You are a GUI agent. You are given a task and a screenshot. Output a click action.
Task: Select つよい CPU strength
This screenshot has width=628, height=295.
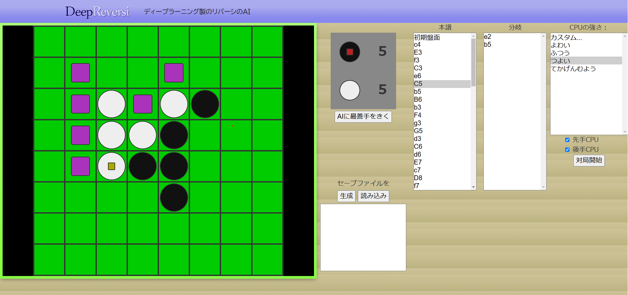586,61
